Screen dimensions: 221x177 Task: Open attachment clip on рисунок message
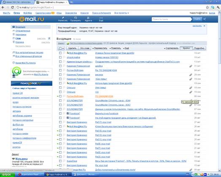tap(191, 75)
